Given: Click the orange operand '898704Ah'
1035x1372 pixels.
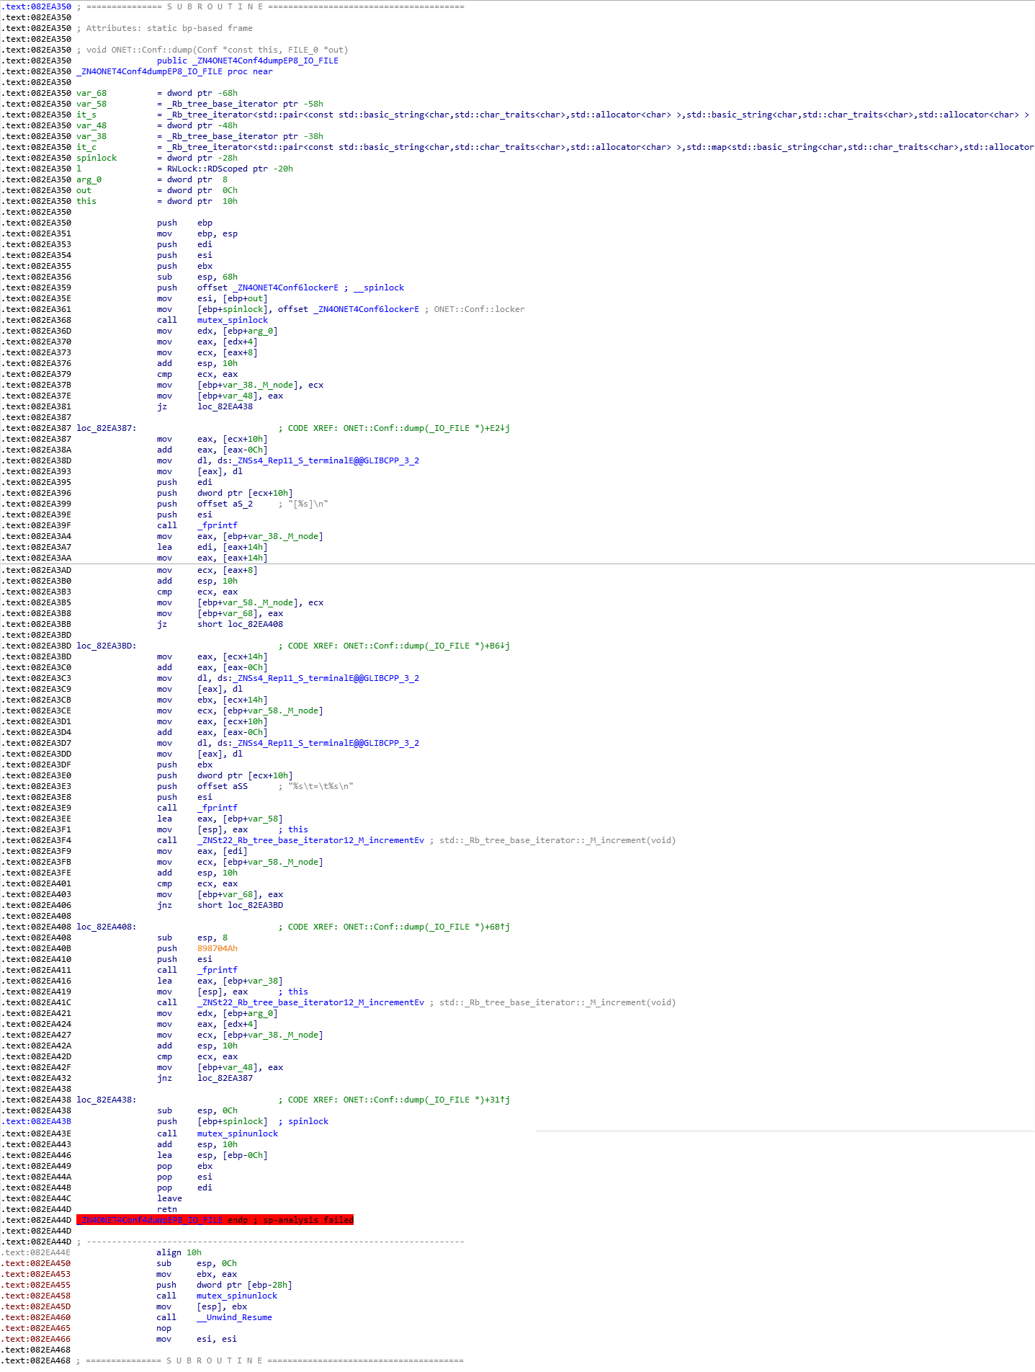Looking at the screenshot, I should [x=218, y=948].
